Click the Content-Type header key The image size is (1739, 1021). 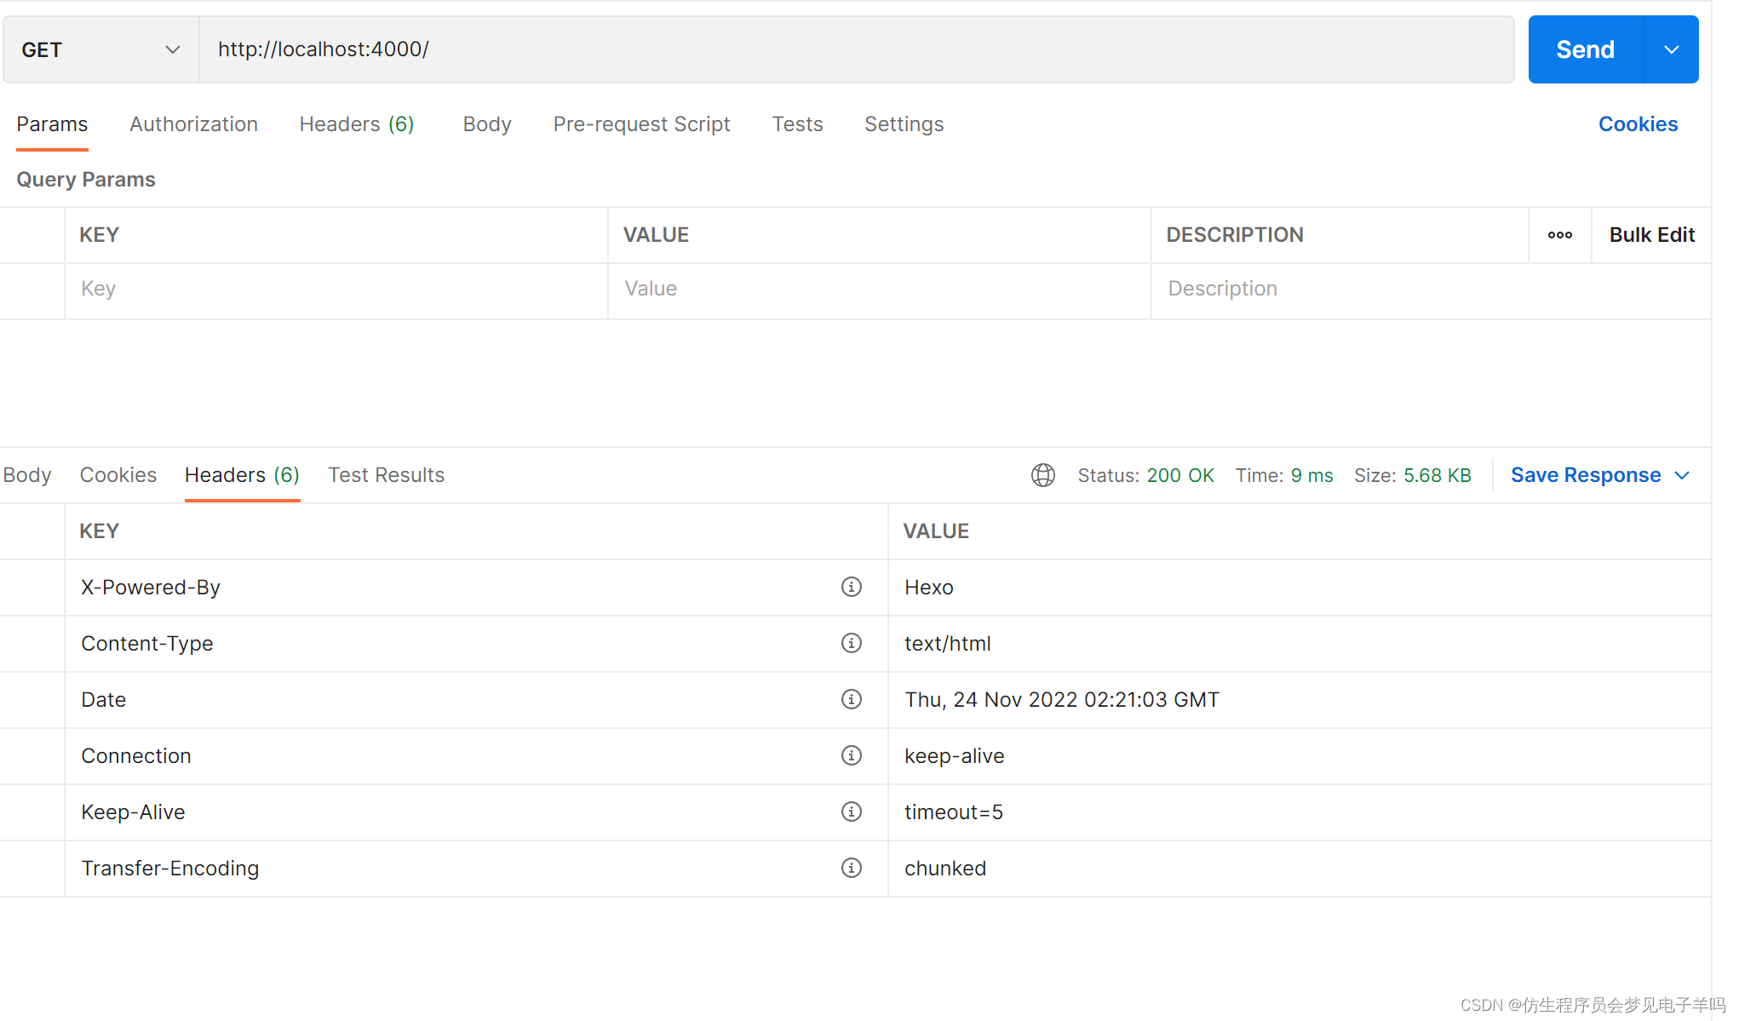pyautogui.click(x=146, y=644)
